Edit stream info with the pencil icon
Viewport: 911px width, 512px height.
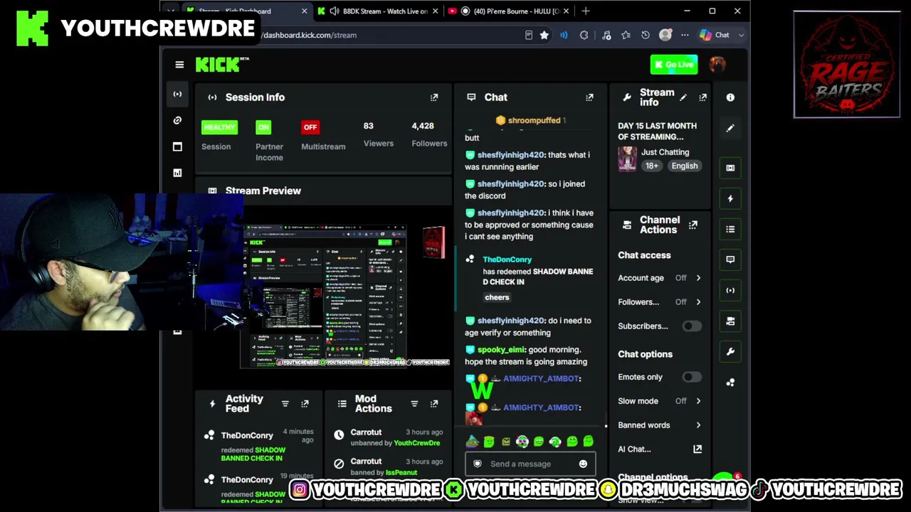pos(683,97)
